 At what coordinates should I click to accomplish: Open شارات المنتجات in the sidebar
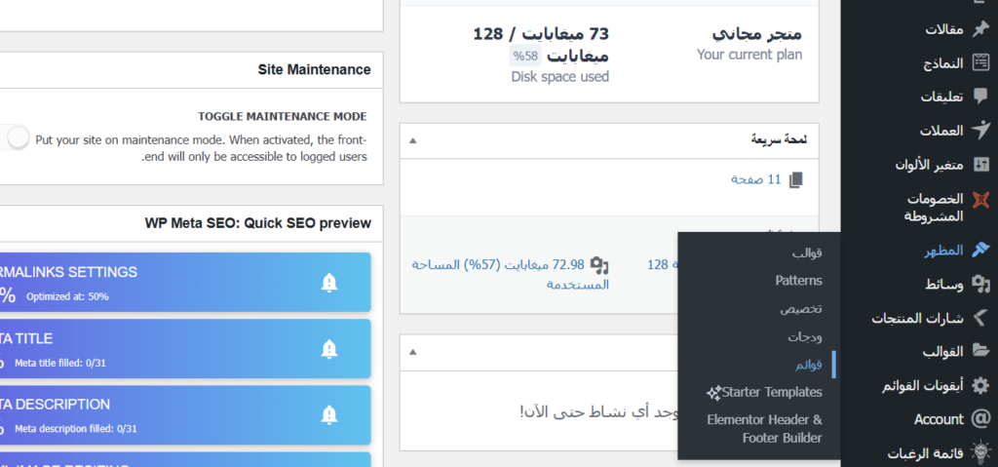(922, 318)
